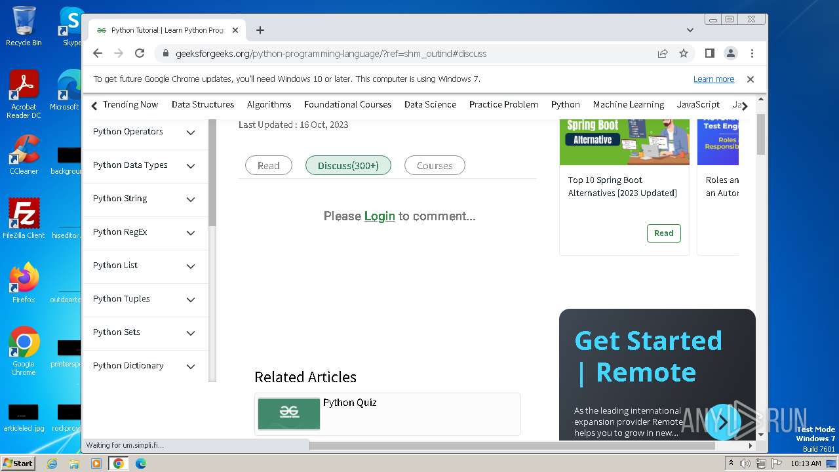Open the Data Science menu item
Image resolution: width=839 pixels, height=472 pixels.
tap(430, 104)
